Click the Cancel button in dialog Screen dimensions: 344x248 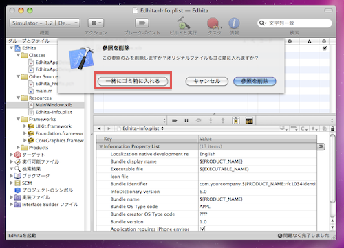click(206, 81)
